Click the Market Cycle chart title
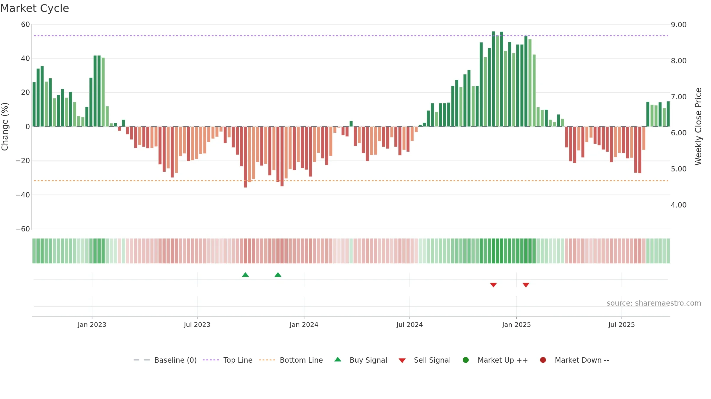711x399 pixels. [35, 8]
